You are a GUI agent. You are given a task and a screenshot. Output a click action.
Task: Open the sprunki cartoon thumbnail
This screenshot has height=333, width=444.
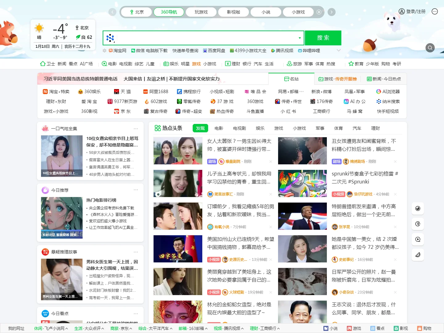pos(302,183)
